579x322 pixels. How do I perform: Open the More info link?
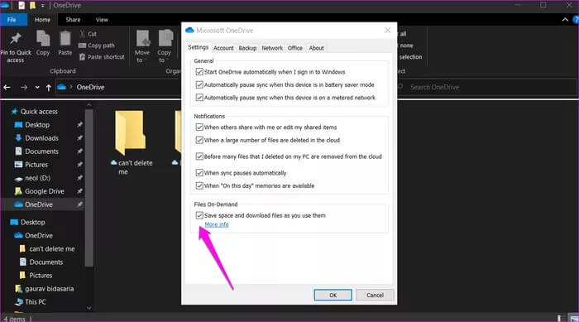217,224
